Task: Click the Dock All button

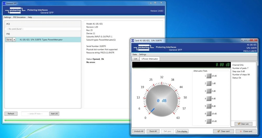Action: click(153, 131)
